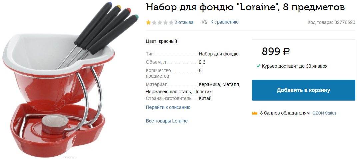Click the 'Добавить в корзину' button
The width and height of the screenshot is (359, 161).
pos(304,90)
